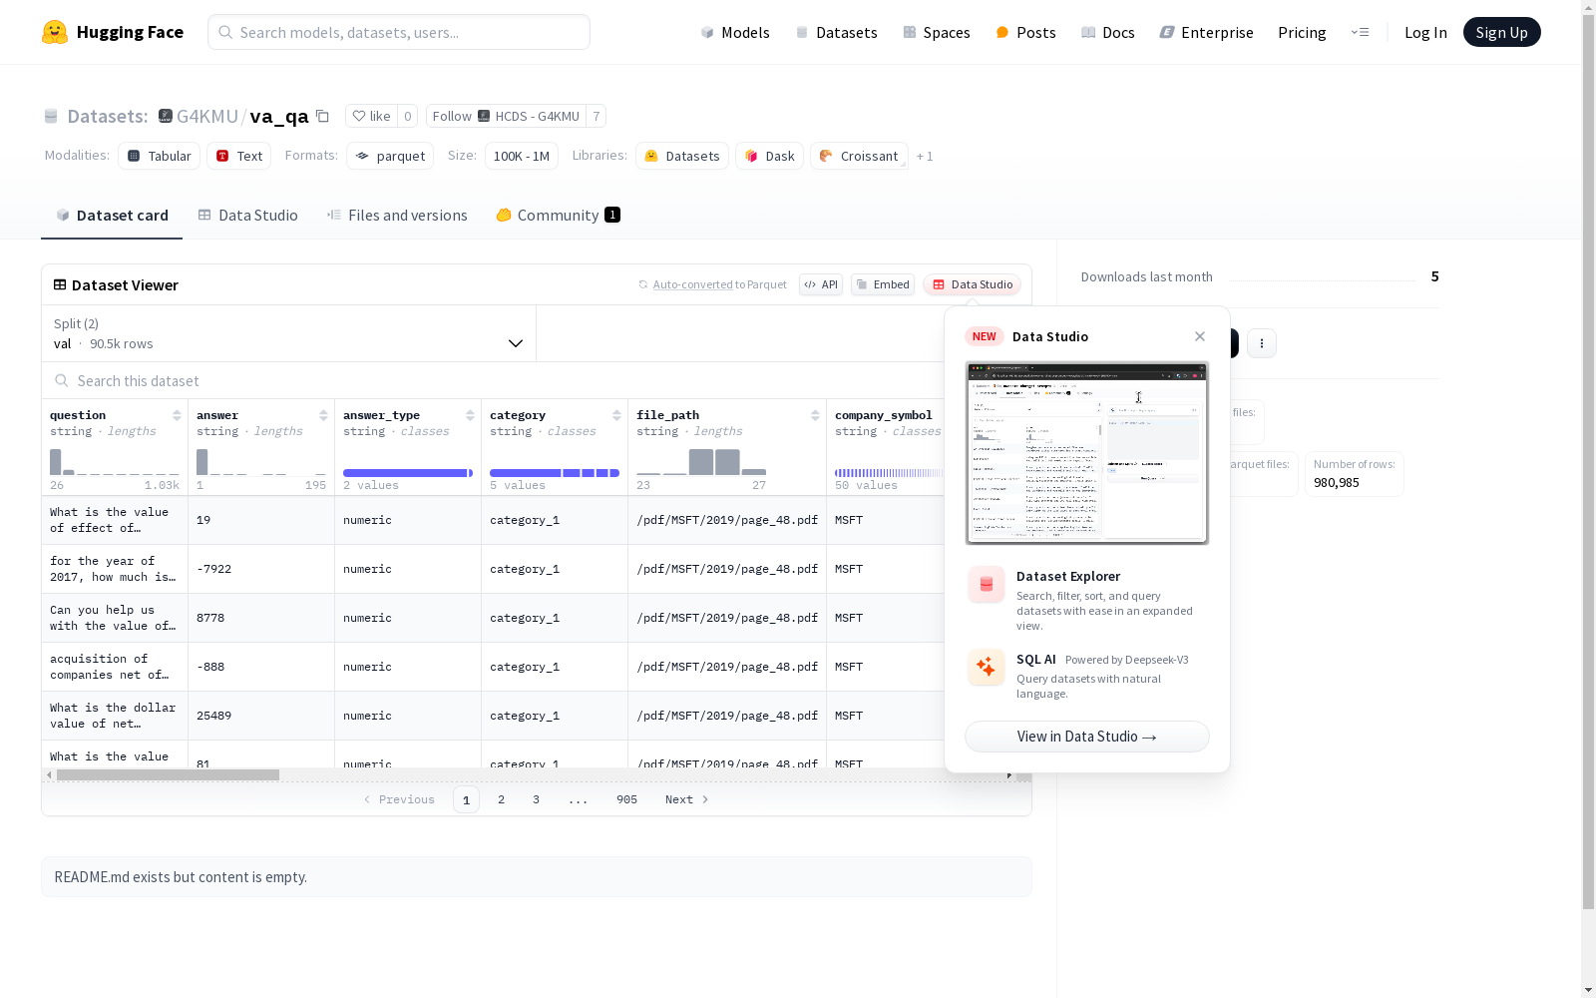Click the file_path lengths histogram
This screenshot has width=1596, height=998.
click(701, 462)
